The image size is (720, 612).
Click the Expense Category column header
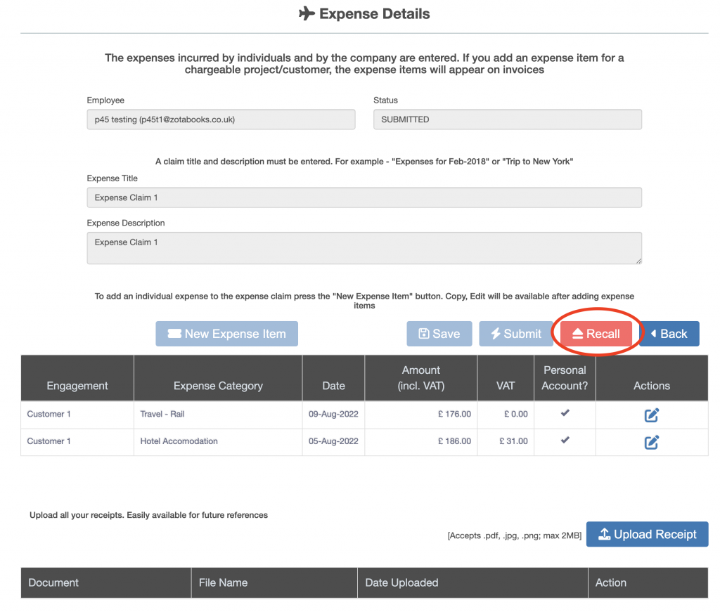click(x=218, y=386)
